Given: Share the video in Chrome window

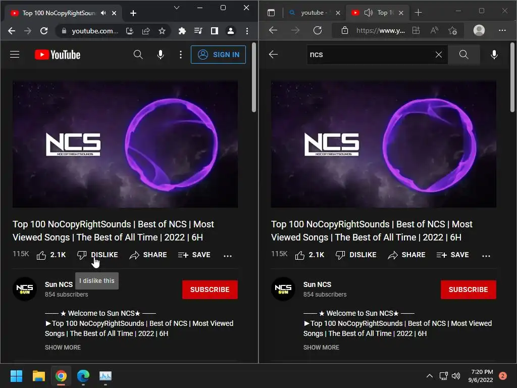Looking at the screenshot, I should coord(148,255).
